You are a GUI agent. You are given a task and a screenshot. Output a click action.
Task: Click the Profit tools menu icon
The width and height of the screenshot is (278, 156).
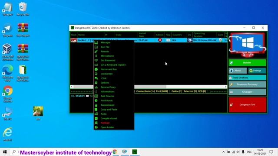96,101
